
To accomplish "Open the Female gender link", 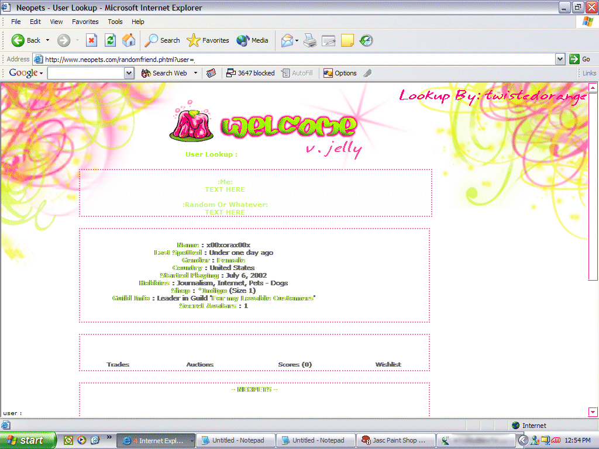I will coord(230,260).
